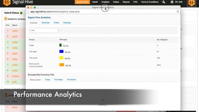The height and width of the screenshot is (112, 199).
Task: Open the Hybrid menu item
Action: (95, 2)
